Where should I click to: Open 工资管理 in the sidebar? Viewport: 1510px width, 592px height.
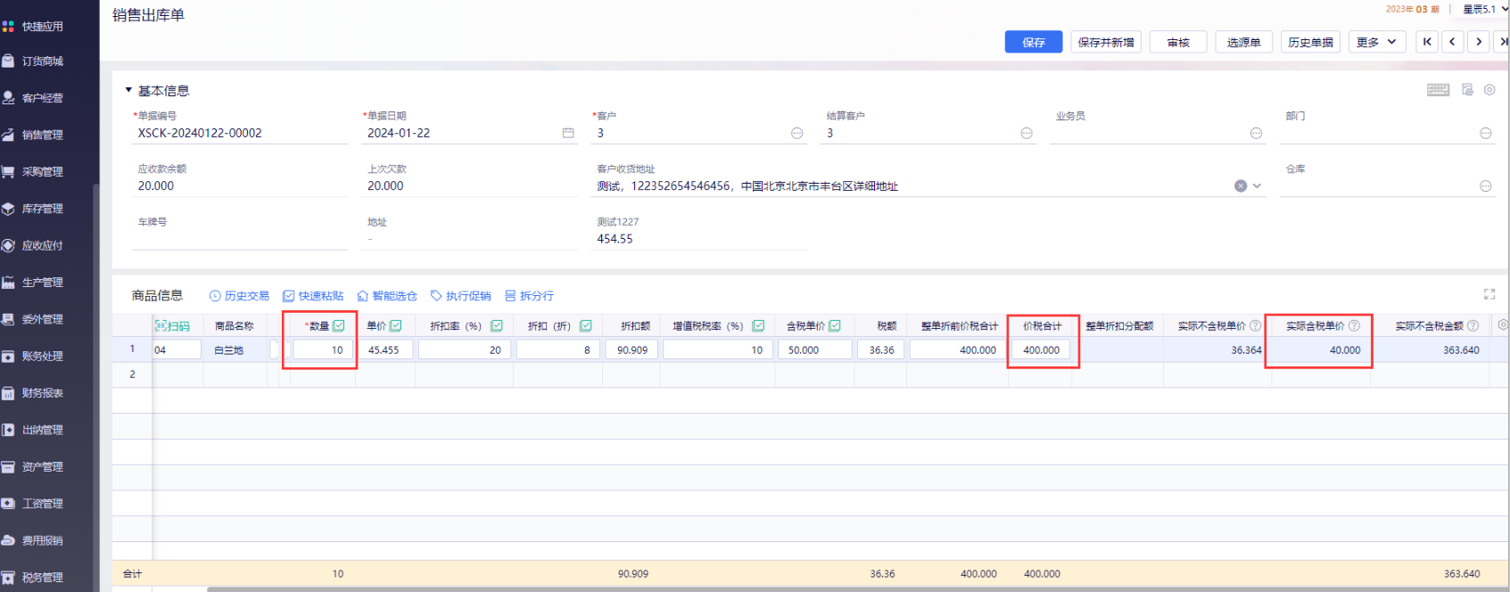pyautogui.click(x=42, y=504)
